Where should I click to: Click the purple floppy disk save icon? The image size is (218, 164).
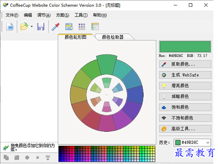(x=41, y=27)
